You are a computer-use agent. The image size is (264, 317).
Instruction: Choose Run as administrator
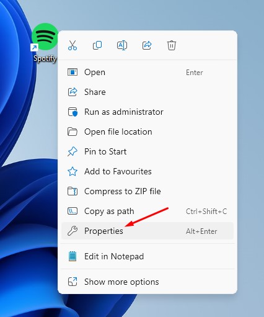tap(147, 112)
